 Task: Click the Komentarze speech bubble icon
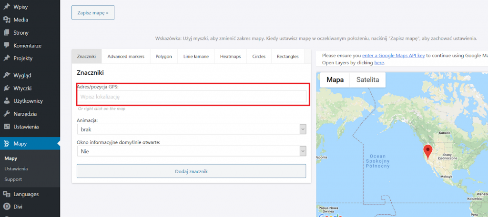[7, 45]
